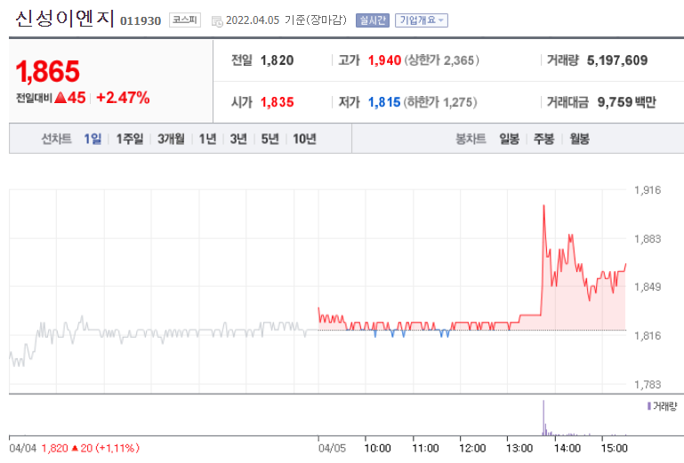Switch to 주봉 weekly candle chart
Viewport: 684px width, 463px height.
coord(544,139)
